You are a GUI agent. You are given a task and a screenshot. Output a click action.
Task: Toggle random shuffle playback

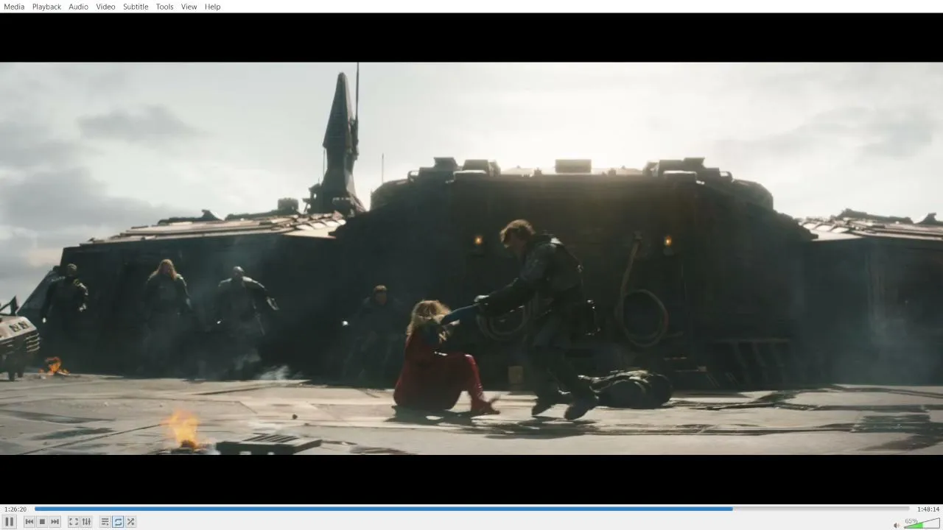[130, 522]
